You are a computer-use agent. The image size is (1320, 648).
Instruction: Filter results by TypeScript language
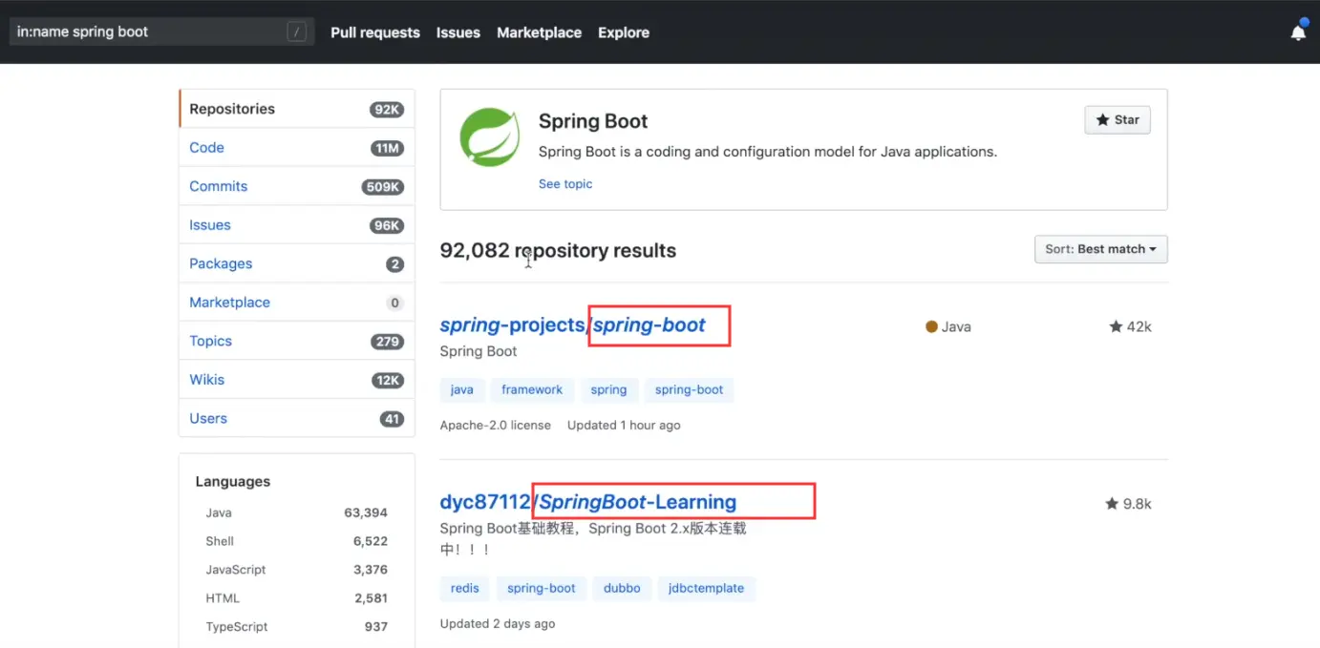click(296, 627)
